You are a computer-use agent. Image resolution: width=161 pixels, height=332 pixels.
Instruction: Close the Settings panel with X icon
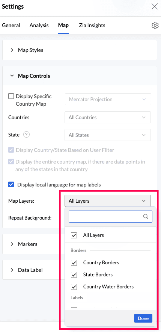click(155, 6)
